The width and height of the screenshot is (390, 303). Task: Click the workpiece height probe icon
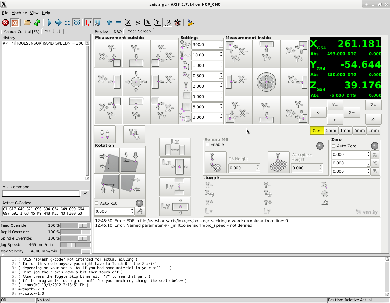279,162
